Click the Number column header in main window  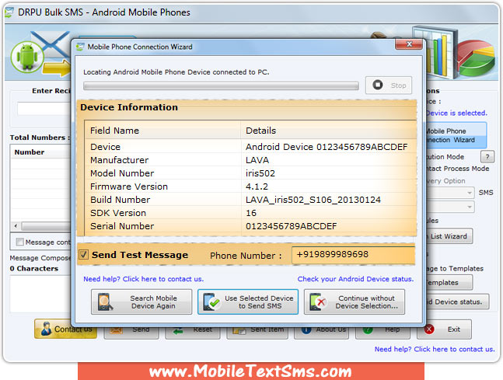pos(41,152)
